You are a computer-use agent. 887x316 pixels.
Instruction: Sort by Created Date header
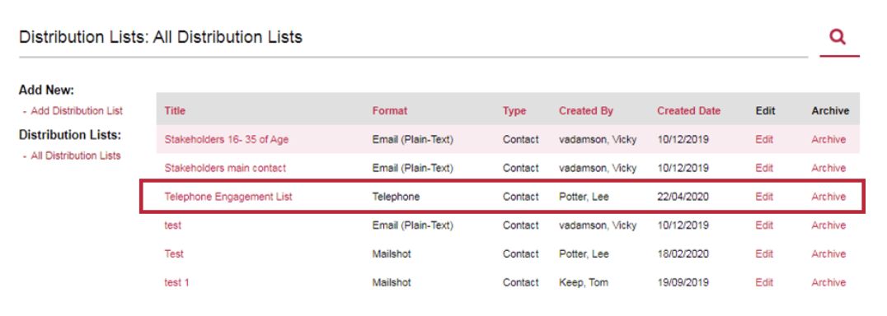(x=689, y=111)
